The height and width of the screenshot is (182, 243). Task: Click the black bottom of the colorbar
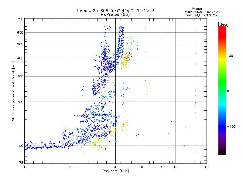222,153
